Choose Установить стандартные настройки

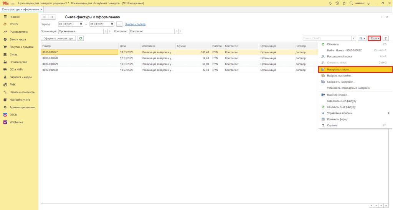coord(355,88)
